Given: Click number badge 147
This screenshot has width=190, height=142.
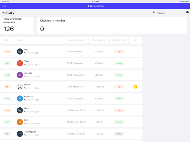Looking at the screenshot, I should pos(7,122).
